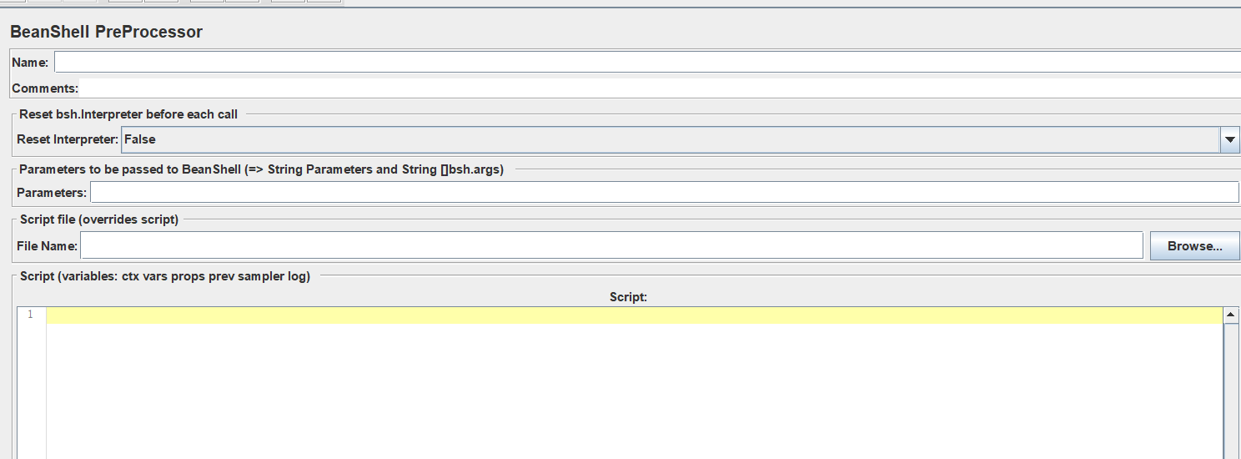This screenshot has height=459, width=1241.
Task: Click line 1 of the Script editor
Action: pyautogui.click(x=634, y=315)
